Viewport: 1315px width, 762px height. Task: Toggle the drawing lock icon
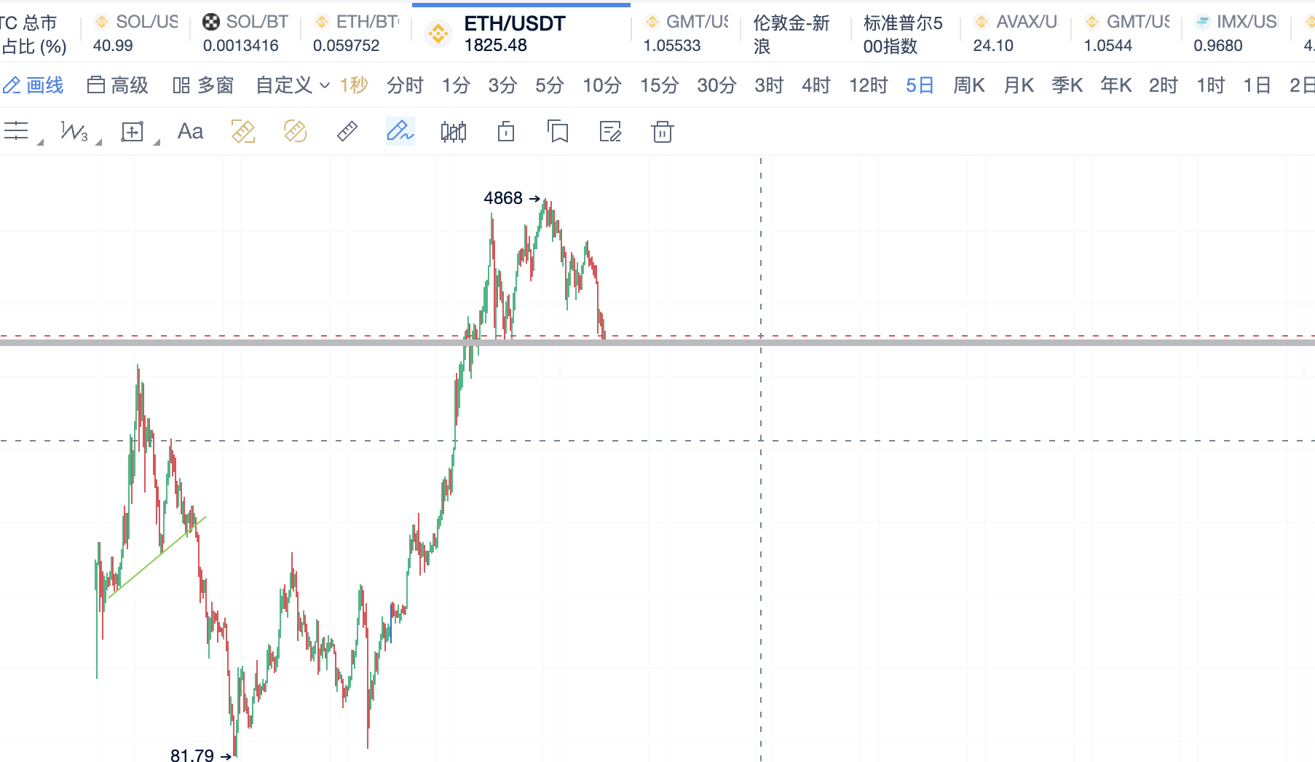506,131
